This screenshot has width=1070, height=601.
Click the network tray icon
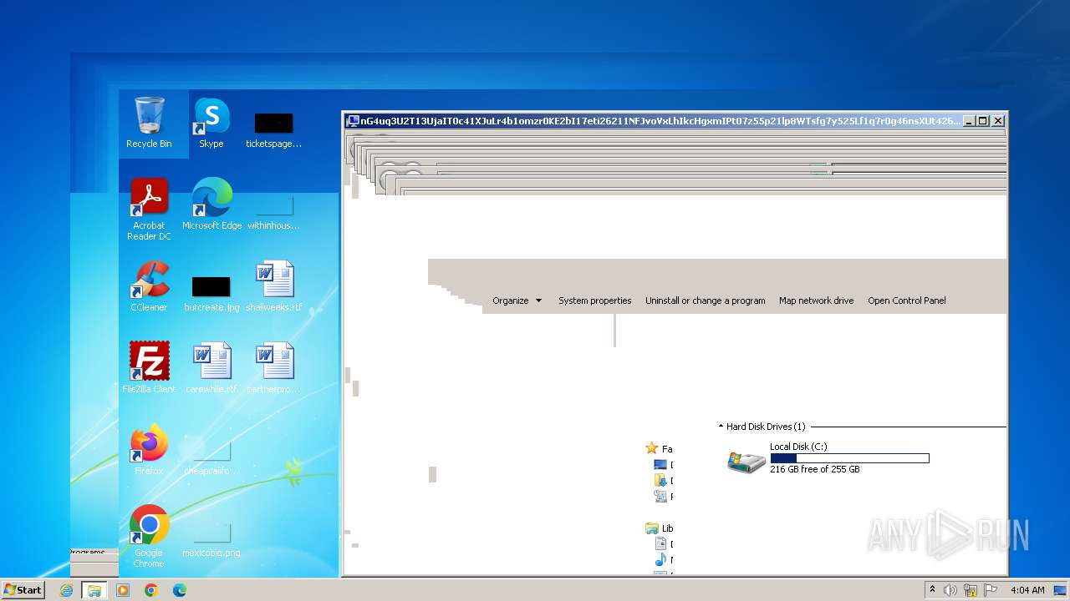[x=971, y=590]
